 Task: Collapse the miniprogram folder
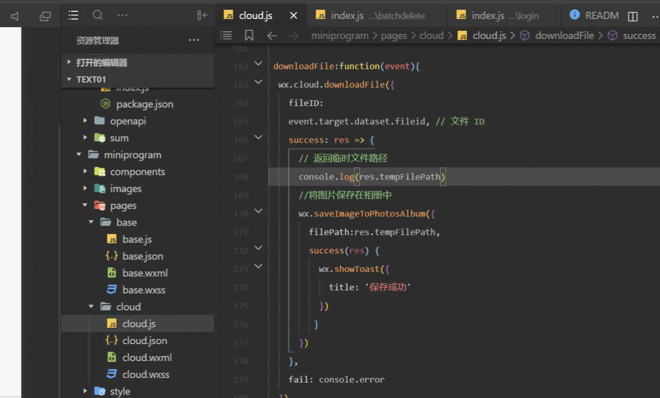click(x=79, y=154)
